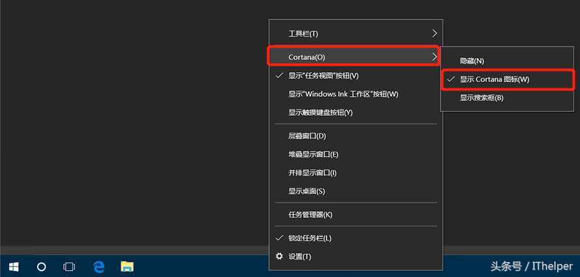Viewport: 580px width, 277px height.
Task: Choose 层叠窗口(D) menu item
Action: click(306, 136)
